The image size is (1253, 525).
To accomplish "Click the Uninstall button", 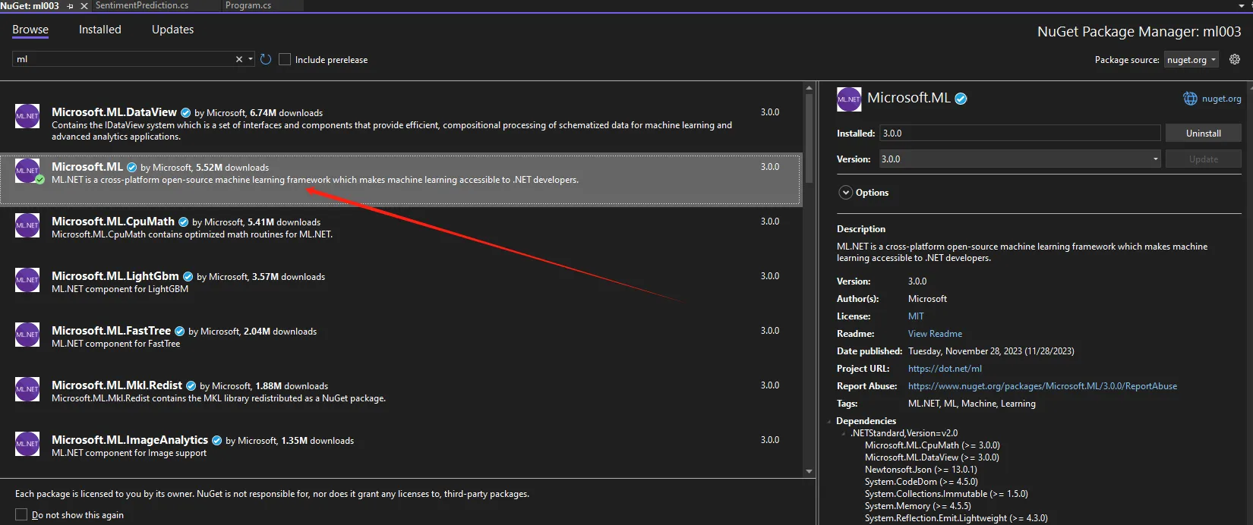I will point(1203,134).
